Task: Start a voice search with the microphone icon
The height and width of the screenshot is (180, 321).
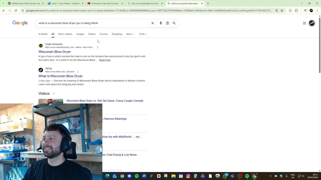Action: click(161, 23)
